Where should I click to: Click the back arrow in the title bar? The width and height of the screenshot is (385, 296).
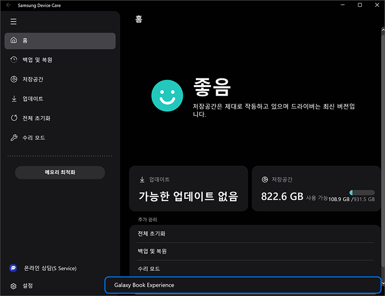[8, 5]
